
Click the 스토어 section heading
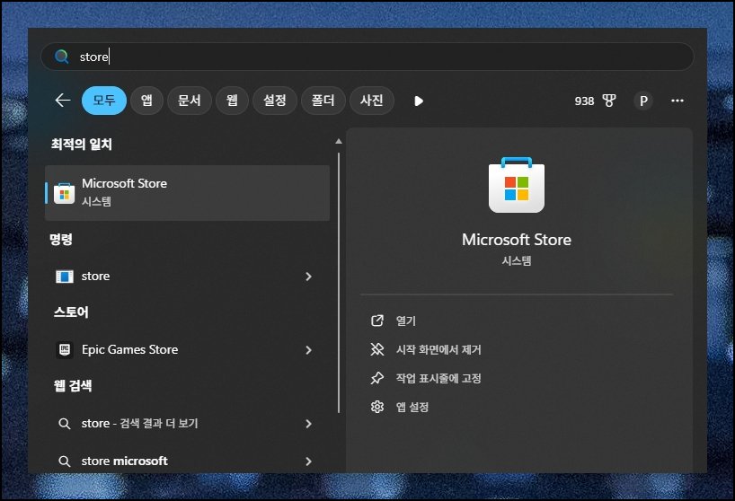coord(71,312)
